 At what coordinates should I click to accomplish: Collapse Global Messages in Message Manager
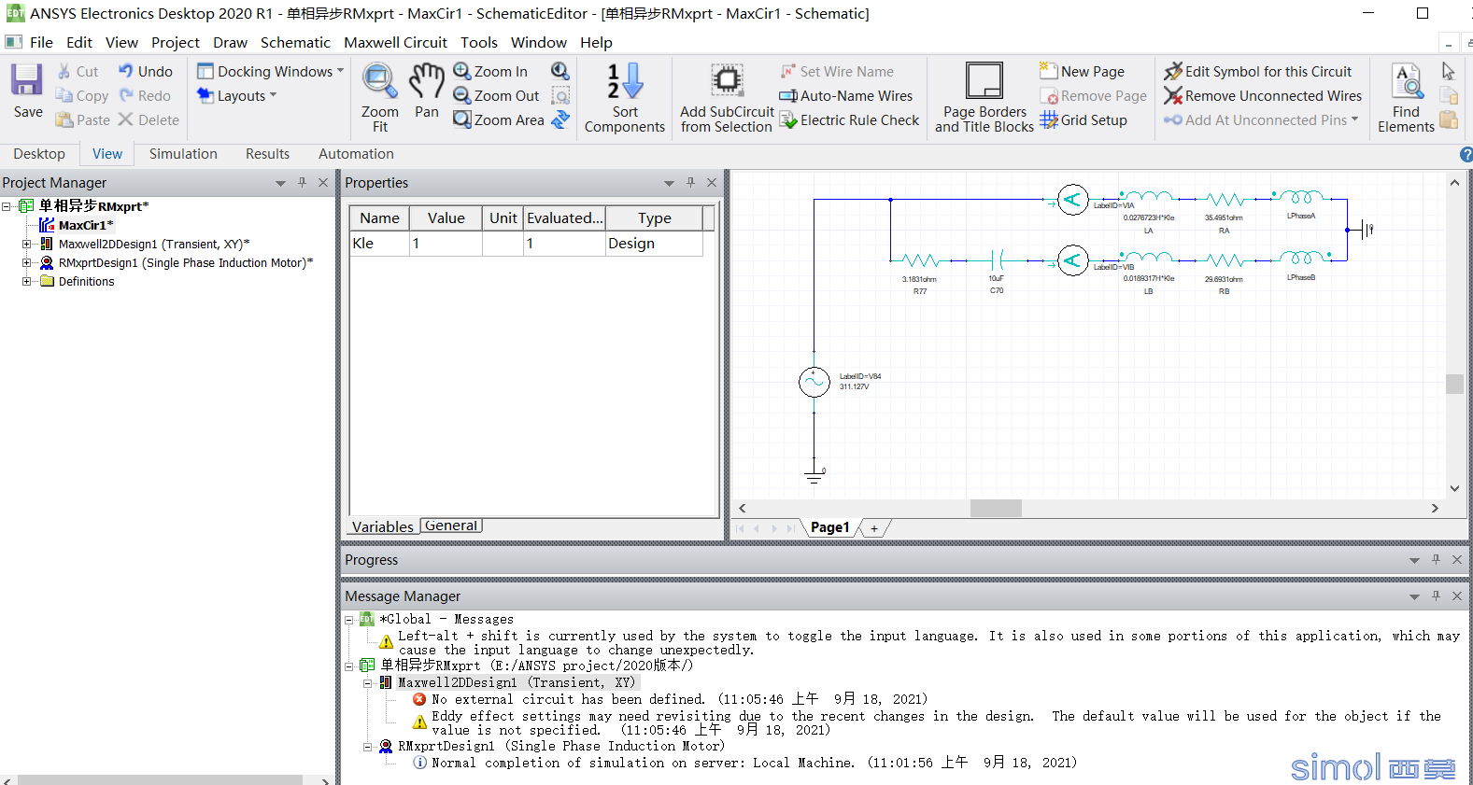pyautogui.click(x=349, y=620)
